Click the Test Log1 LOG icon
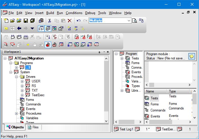The height and width of the screenshot is (139, 199). coord(116,129)
